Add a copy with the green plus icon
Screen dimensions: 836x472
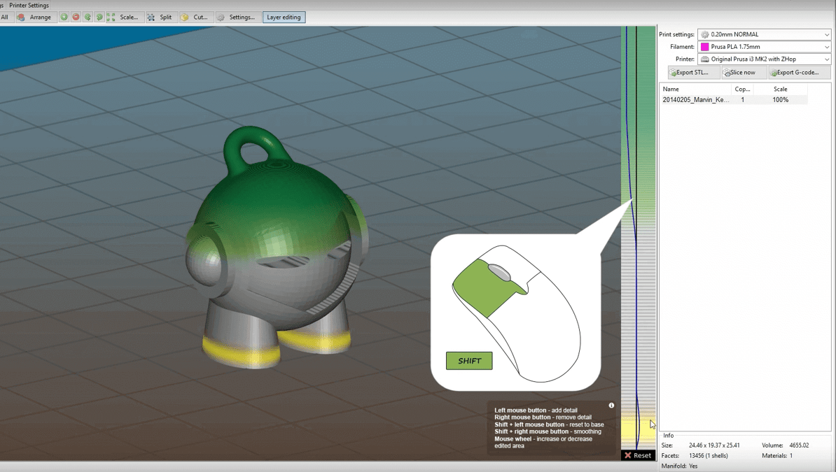tap(63, 17)
